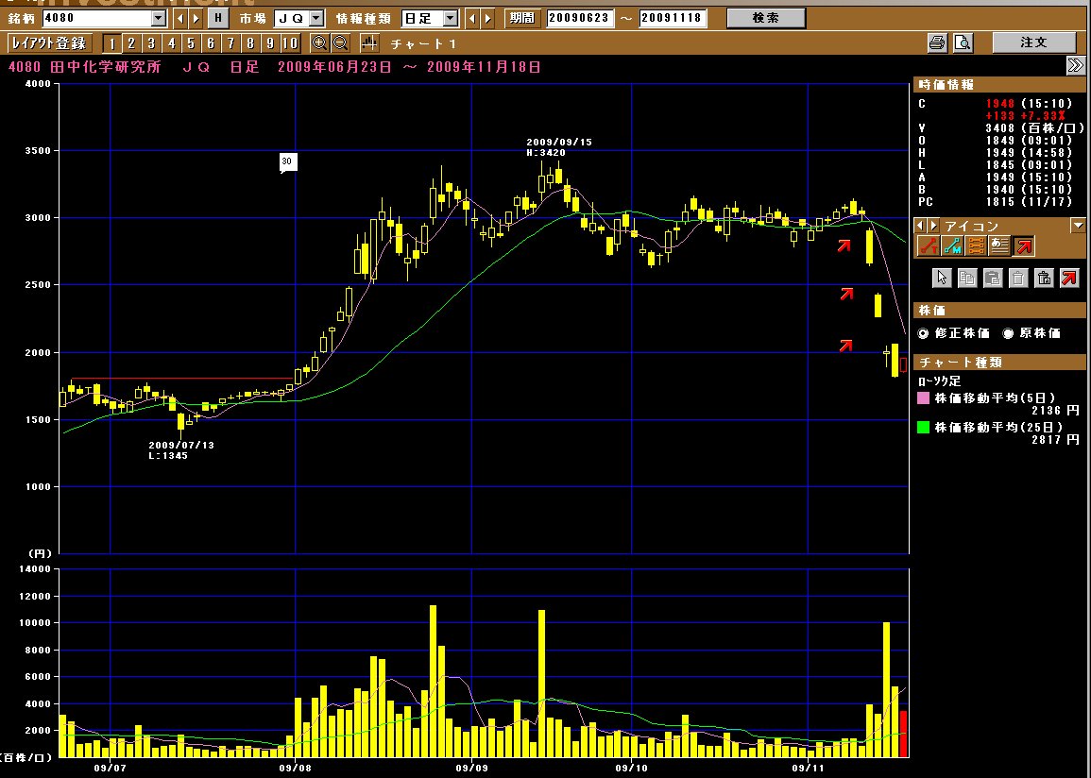Click the delete-all trash can icon

click(1044, 279)
